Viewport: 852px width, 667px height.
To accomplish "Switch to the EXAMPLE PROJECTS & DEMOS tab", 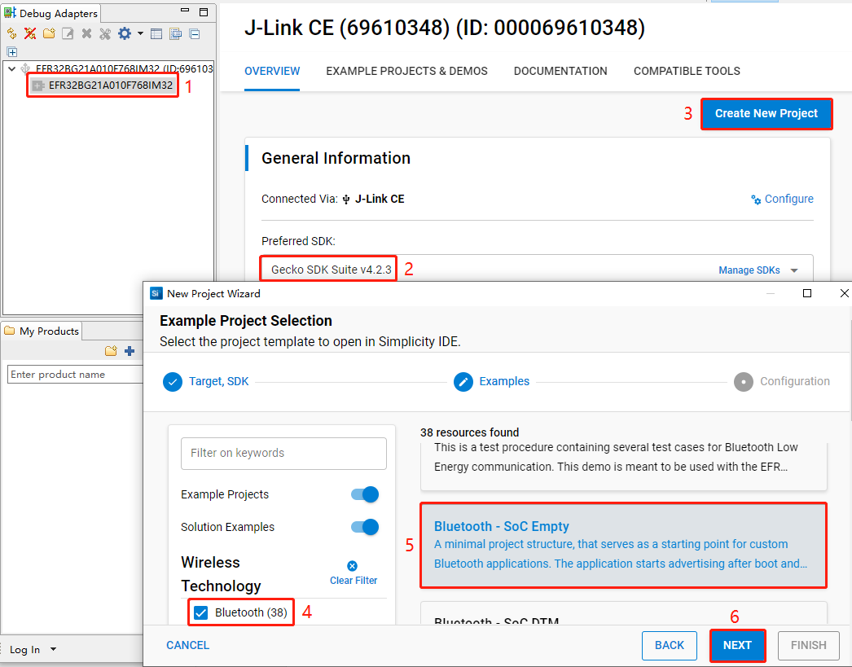I will click(406, 72).
